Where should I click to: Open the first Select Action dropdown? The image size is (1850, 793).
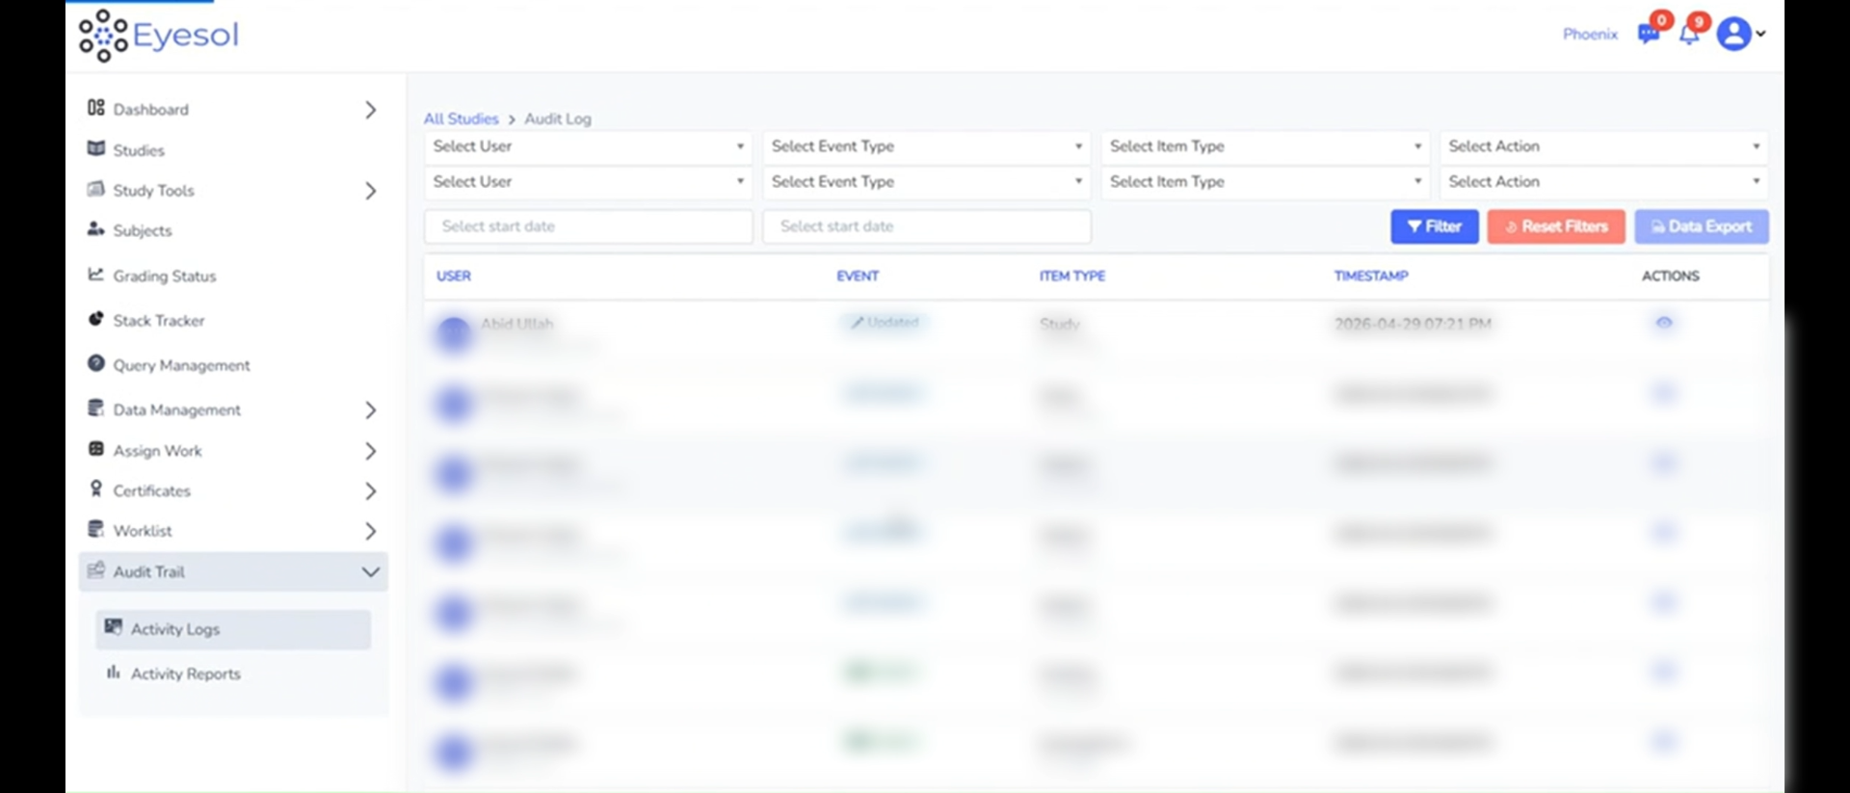tap(1603, 146)
